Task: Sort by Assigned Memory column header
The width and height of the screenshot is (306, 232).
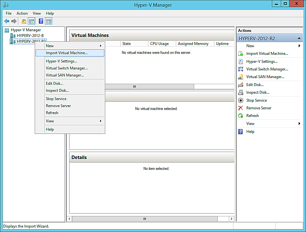Action: click(195, 44)
